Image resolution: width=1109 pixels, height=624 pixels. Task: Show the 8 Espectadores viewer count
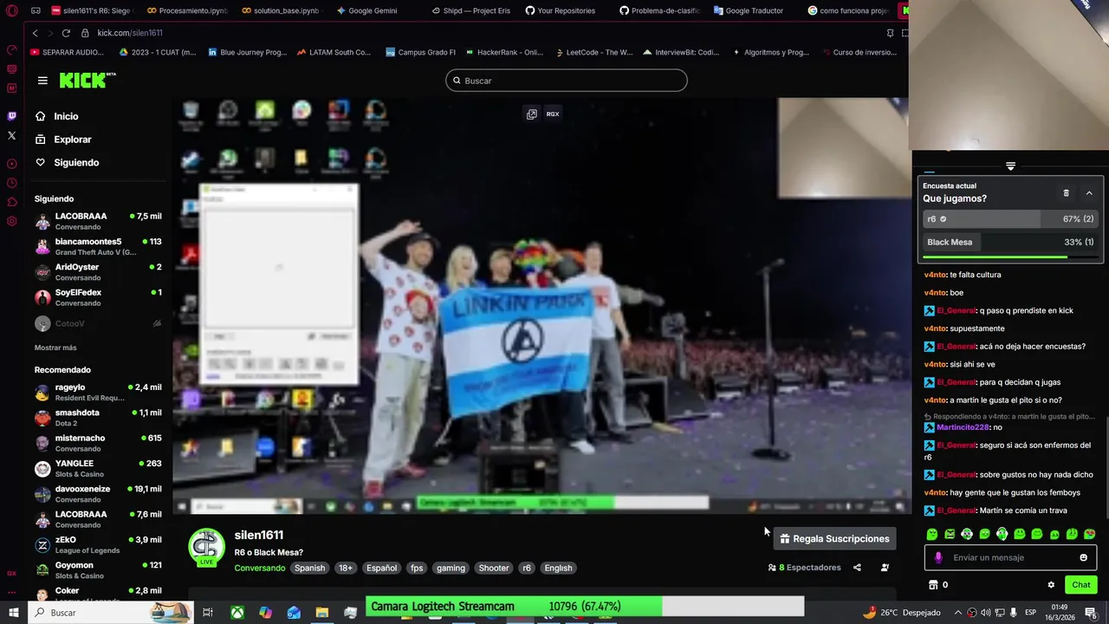804,568
